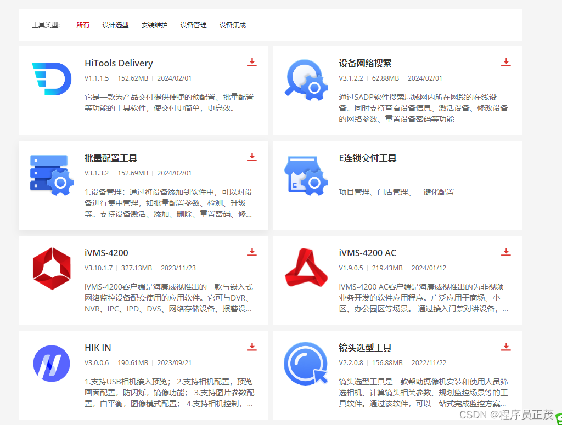This screenshot has height=425, width=562.
Task: Click the E连锁交付工具 store icon
Action: click(306, 175)
